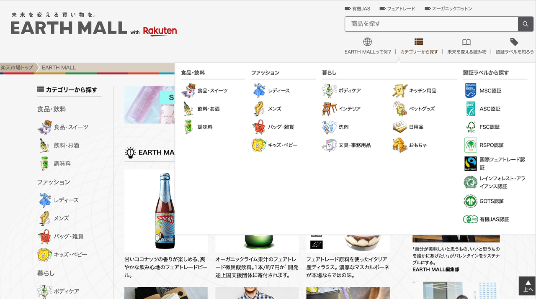Click the EARTH MALL breadcrumb item

pyautogui.click(x=59, y=67)
